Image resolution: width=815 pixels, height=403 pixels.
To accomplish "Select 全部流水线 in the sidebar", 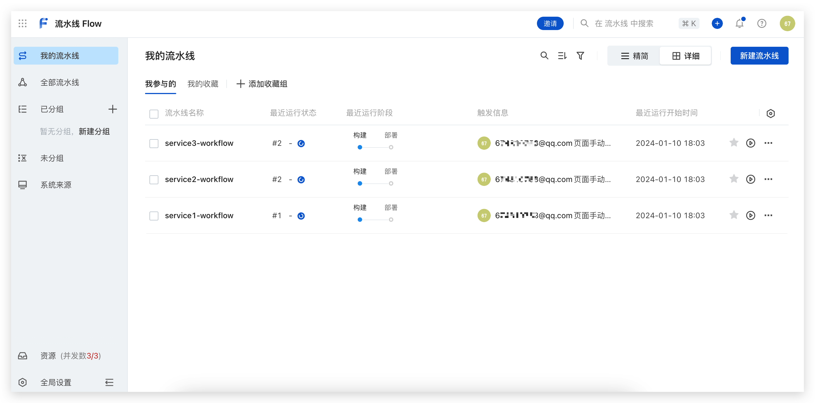I will (66, 83).
